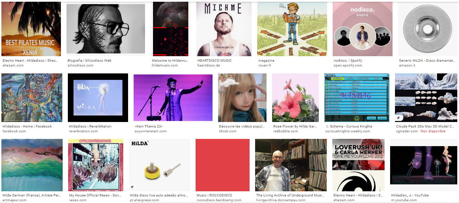Screen dimensions: 459x203
Task: Select the Hildadisco ReverbNation thumbnail
Action: coord(98,98)
